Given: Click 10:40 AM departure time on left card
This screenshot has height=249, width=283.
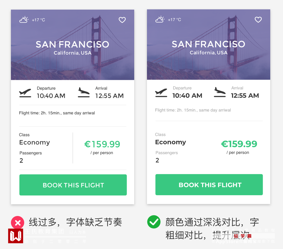Looking at the screenshot, I should [51, 96].
